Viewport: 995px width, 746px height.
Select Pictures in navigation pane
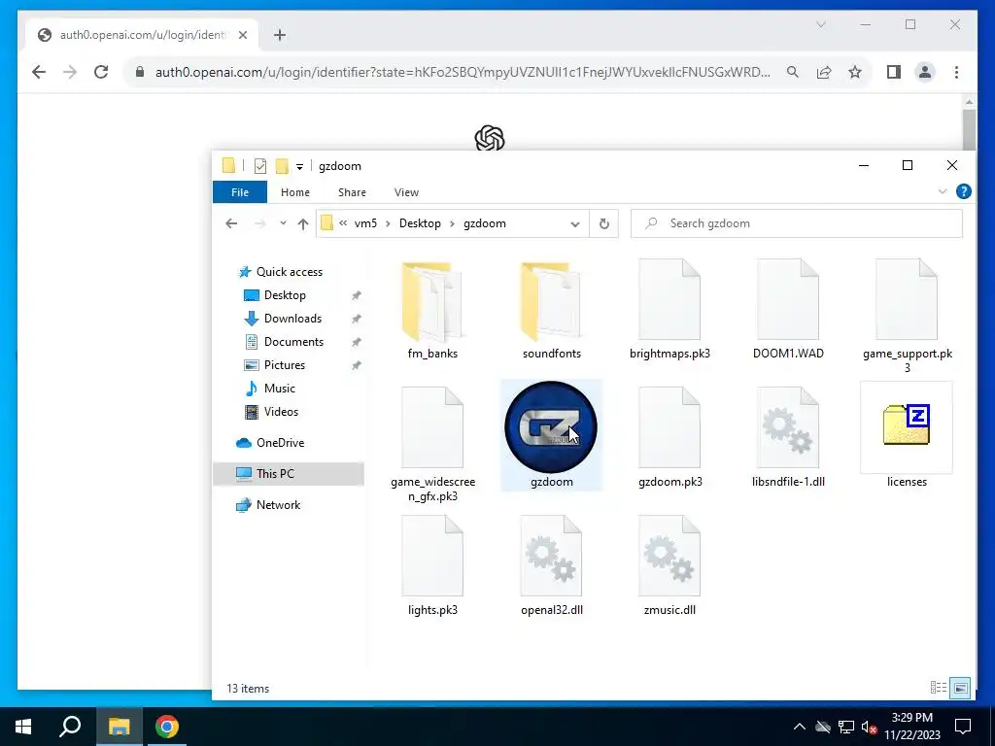click(x=284, y=365)
